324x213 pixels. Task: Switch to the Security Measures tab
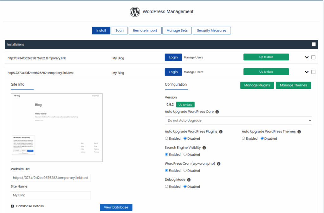pos(212,30)
